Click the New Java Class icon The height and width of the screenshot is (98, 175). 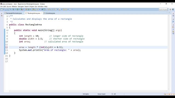(28, 10)
